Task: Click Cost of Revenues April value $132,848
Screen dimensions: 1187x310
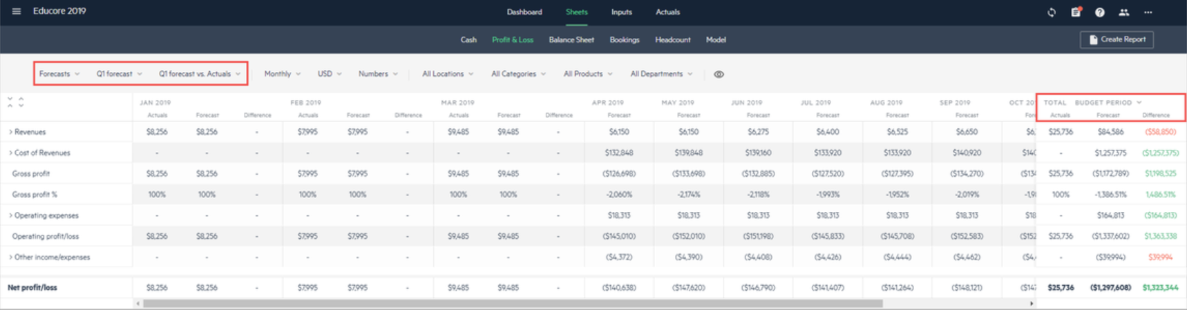Action: click(619, 153)
